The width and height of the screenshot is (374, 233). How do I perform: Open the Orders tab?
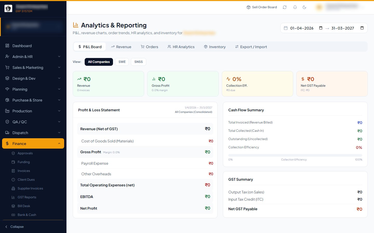(x=149, y=47)
